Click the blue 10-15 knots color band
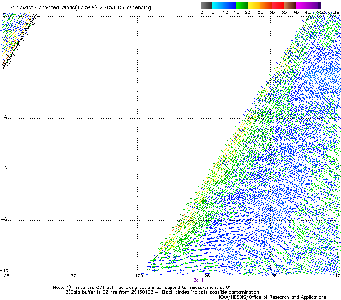Screen dimensions: 341x300 coord(230,6)
